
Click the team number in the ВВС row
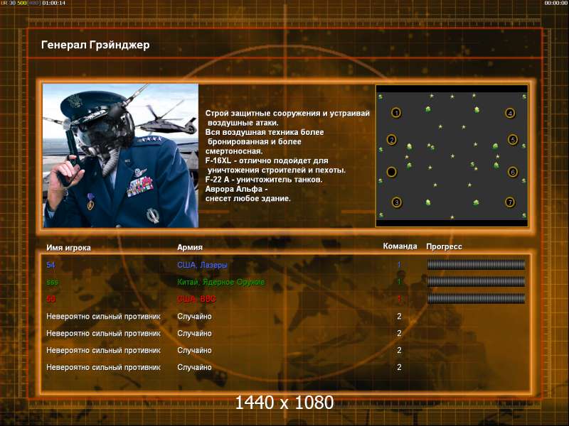pos(399,299)
